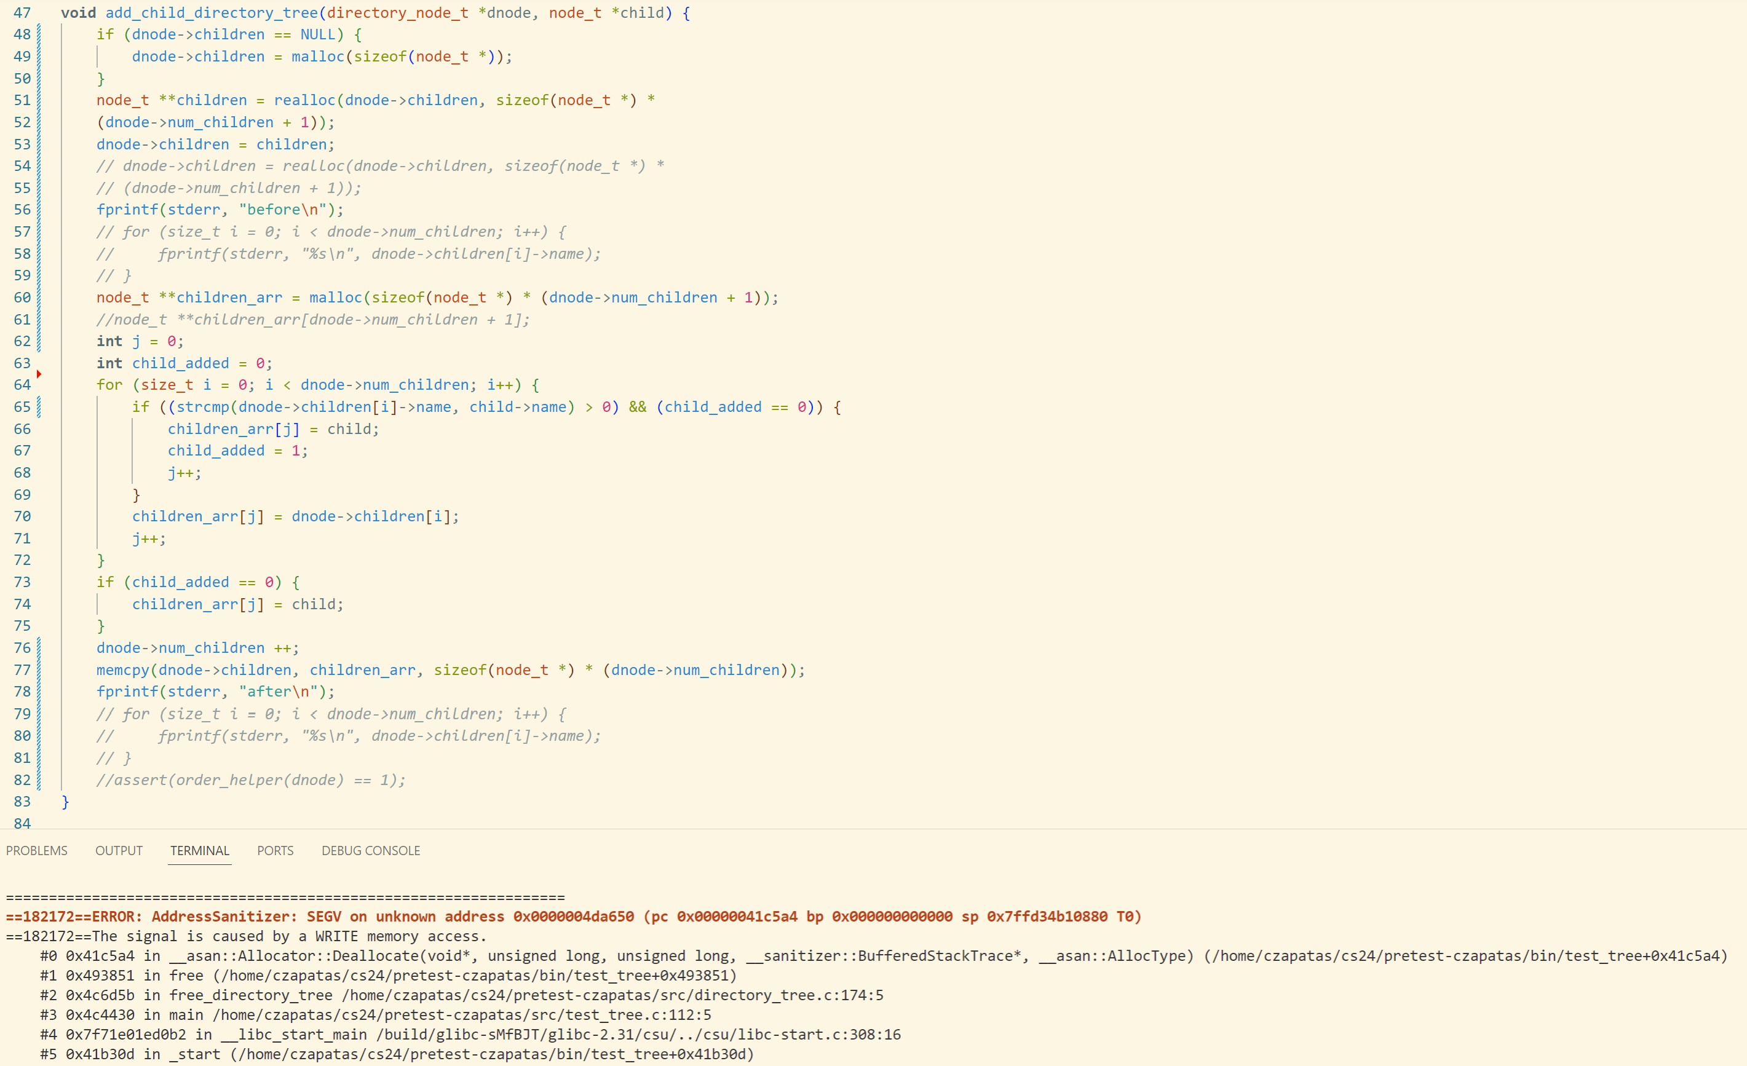The width and height of the screenshot is (1747, 1066).
Task: Click the closing brace on line 83
Action: click(x=65, y=802)
